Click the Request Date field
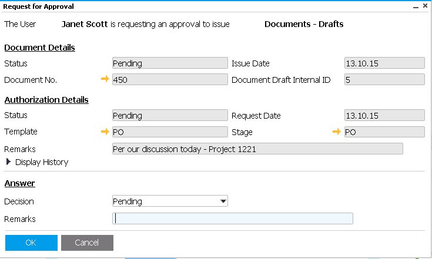 pos(384,116)
